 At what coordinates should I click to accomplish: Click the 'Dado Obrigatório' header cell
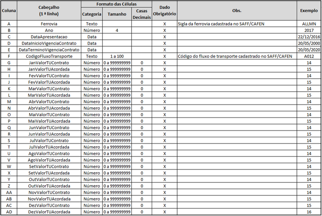coord(165,11)
